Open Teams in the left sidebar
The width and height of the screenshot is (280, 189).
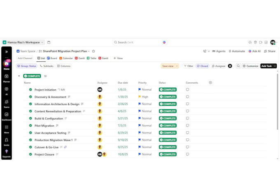tap(7, 104)
